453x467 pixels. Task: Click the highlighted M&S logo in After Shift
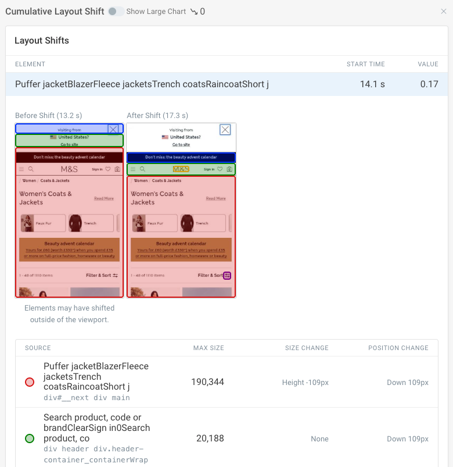click(x=181, y=169)
